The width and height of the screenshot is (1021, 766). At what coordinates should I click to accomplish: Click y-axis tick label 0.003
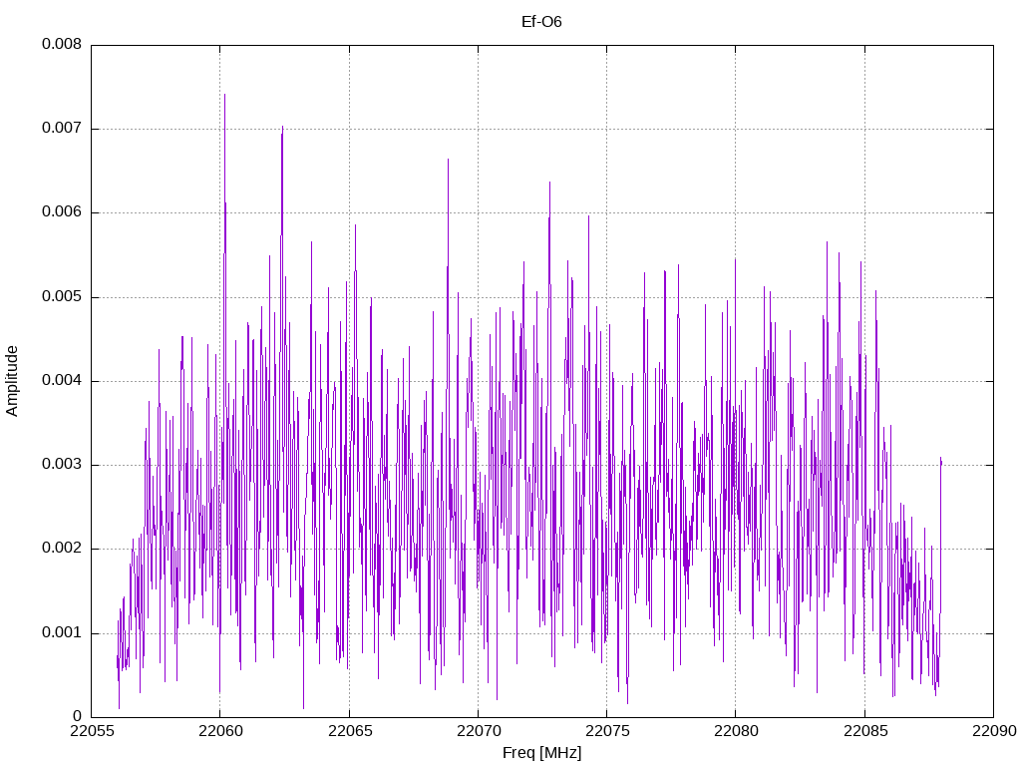coord(62,465)
